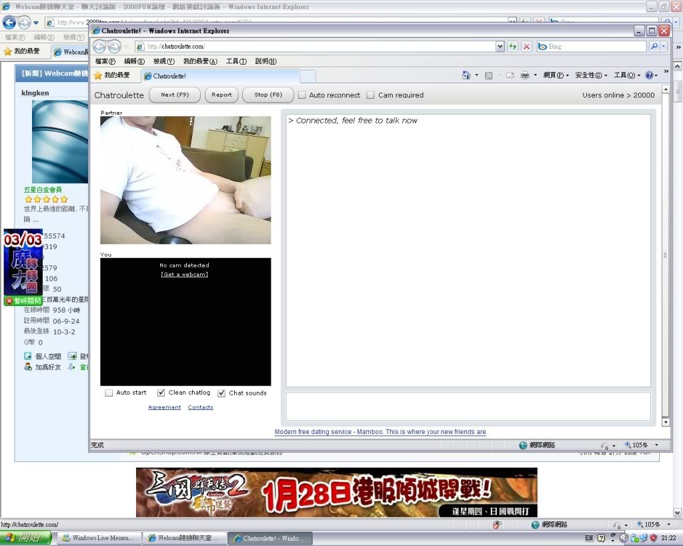Click the Report button
Image resolution: width=683 pixels, height=546 pixels.
pos(221,95)
